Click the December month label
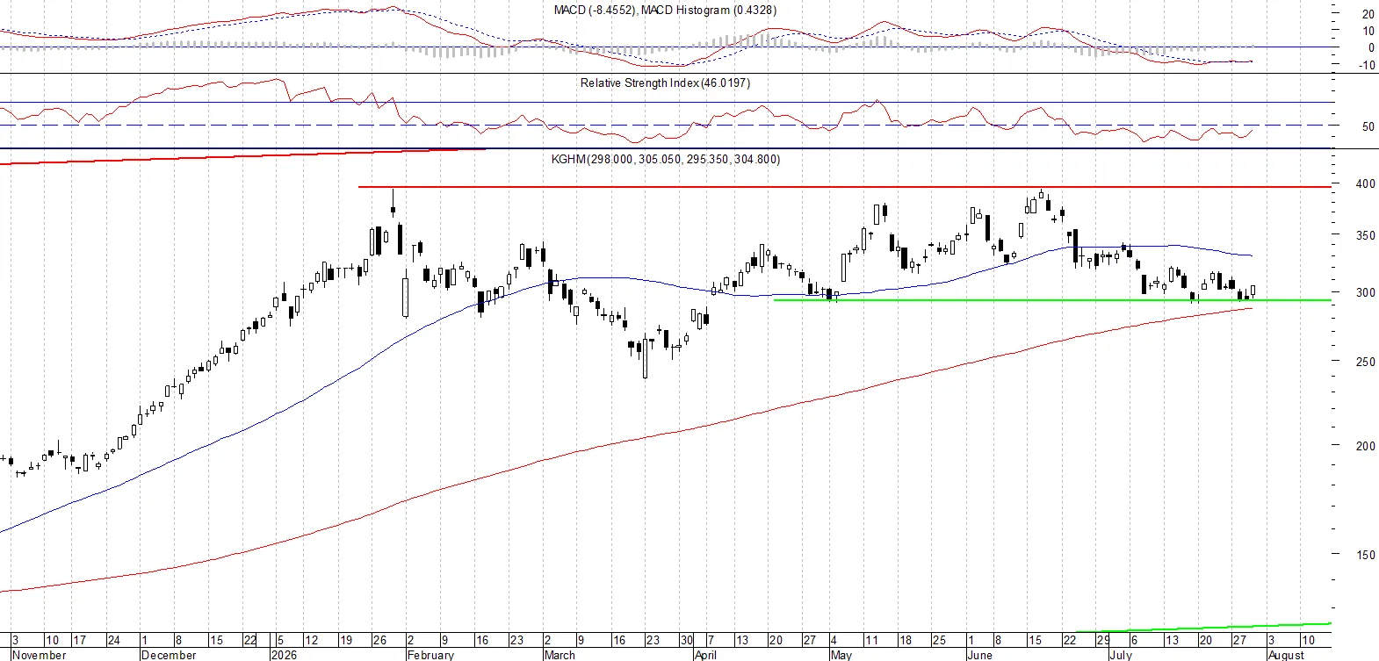 (x=169, y=655)
